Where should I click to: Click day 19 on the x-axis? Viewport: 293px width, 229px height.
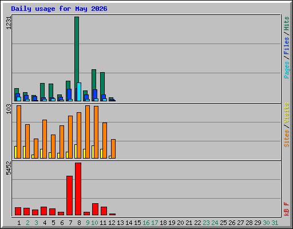(x=172, y=223)
